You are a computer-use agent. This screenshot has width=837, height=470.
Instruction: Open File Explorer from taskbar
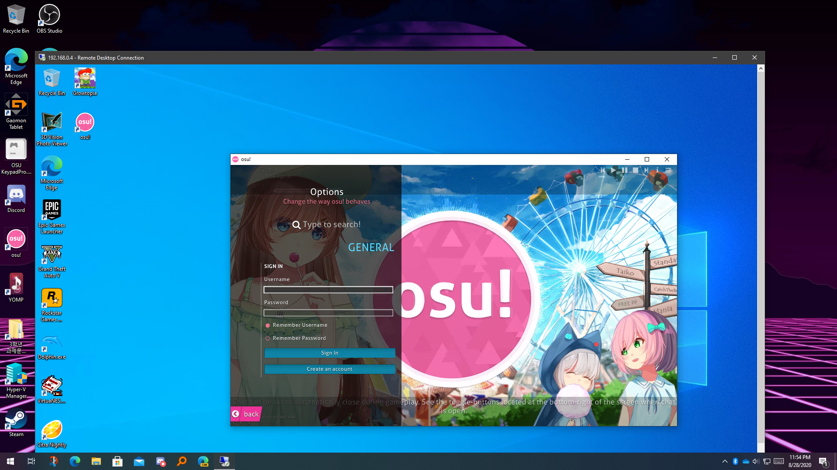tap(96, 461)
